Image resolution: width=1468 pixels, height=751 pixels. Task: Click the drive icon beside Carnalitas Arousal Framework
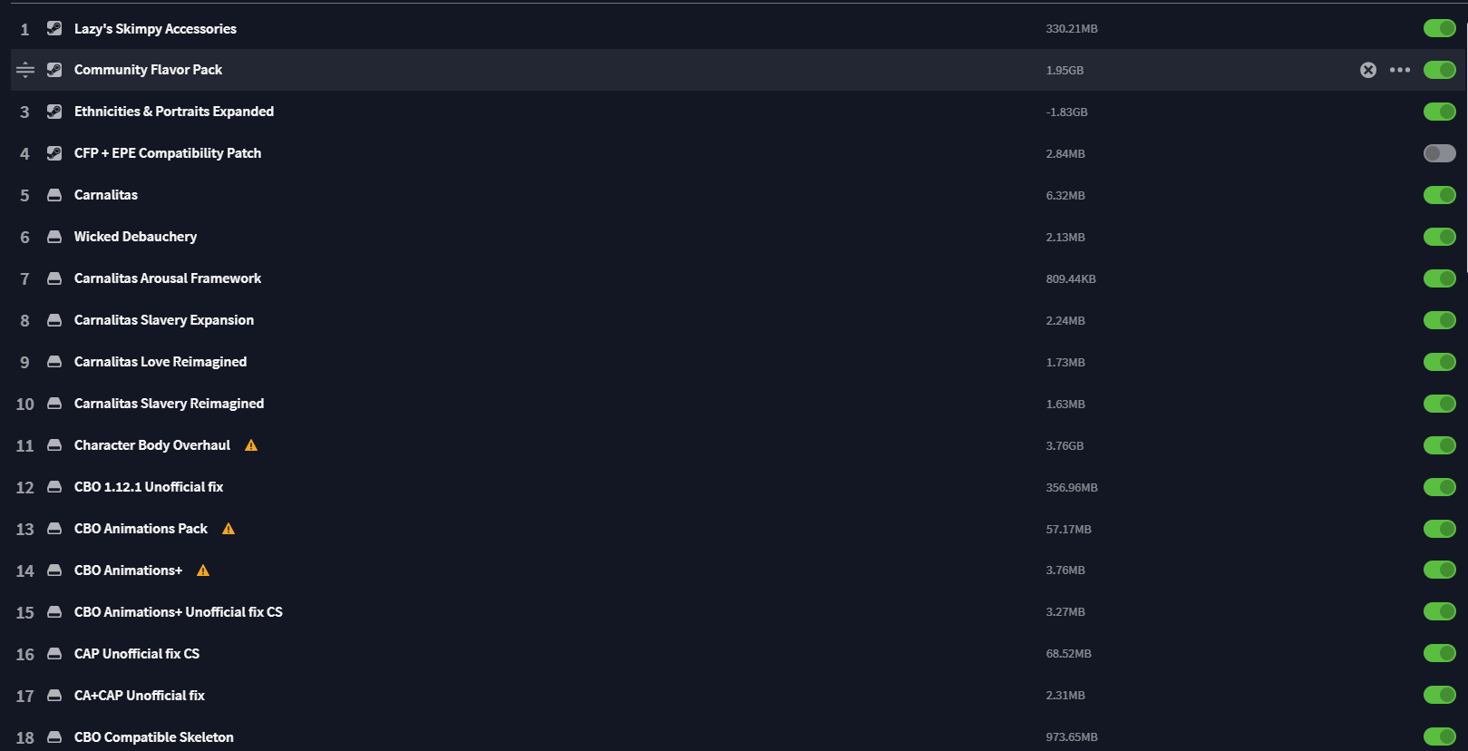coord(54,278)
